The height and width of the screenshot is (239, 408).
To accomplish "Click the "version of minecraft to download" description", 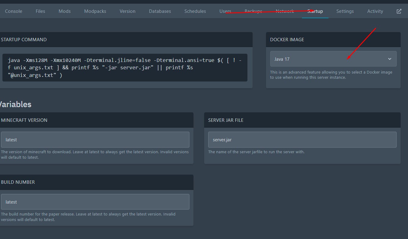I will pyautogui.click(x=95, y=154).
